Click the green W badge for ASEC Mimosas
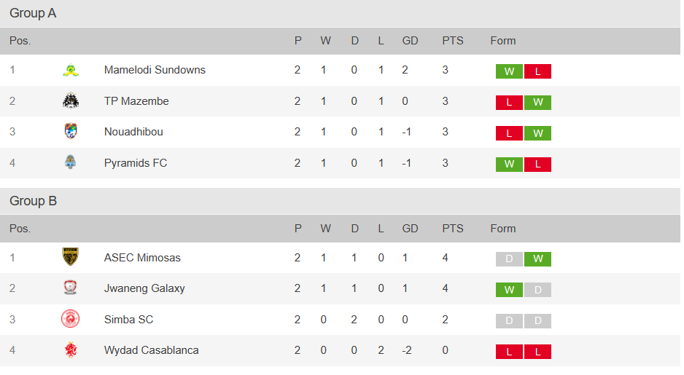Image resolution: width=684 pixels, height=375 pixels. point(537,259)
